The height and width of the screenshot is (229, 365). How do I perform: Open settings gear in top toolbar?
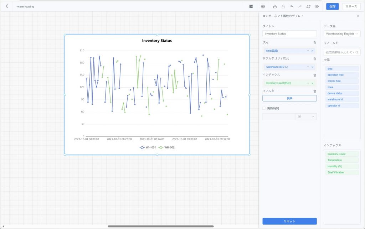pyautogui.click(x=263, y=6)
